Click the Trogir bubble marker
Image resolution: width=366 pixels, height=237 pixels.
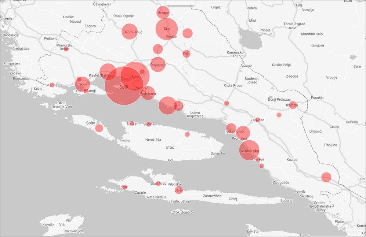[x=83, y=84]
